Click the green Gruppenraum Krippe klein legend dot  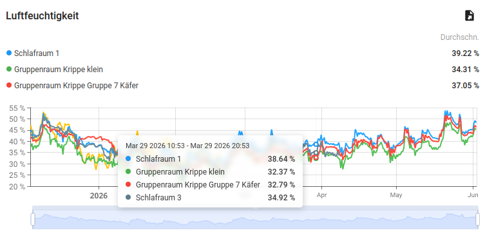point(9,70)
